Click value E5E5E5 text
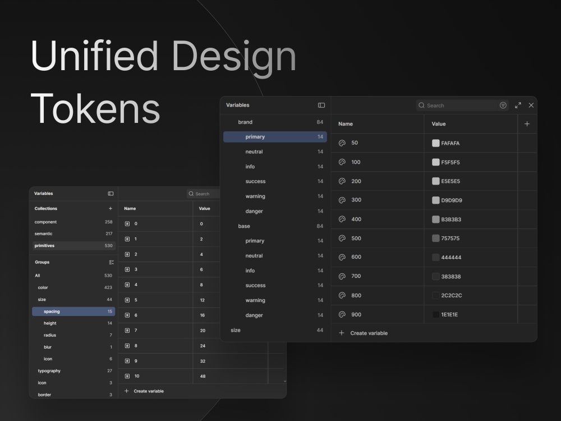This screenshot has width=561, height=421. pos(450,181)
